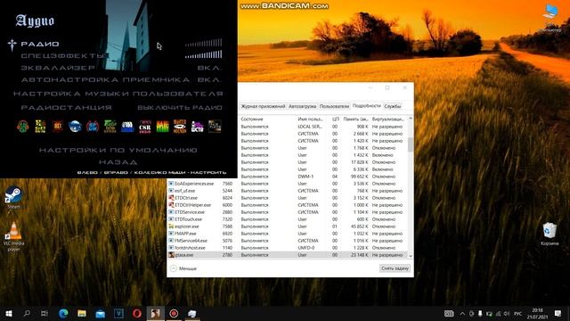Select the gtasa.exe process row
Viewport: 570px width, 321px height.
pos(288,255)
